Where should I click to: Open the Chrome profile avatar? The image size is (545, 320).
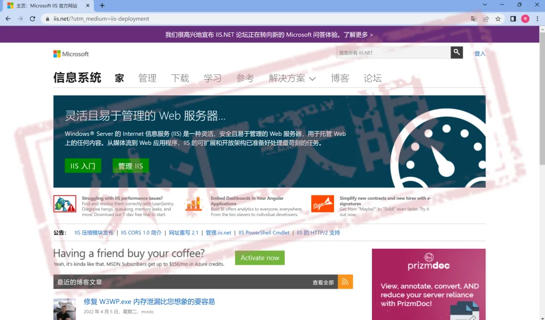coord(525,19)
